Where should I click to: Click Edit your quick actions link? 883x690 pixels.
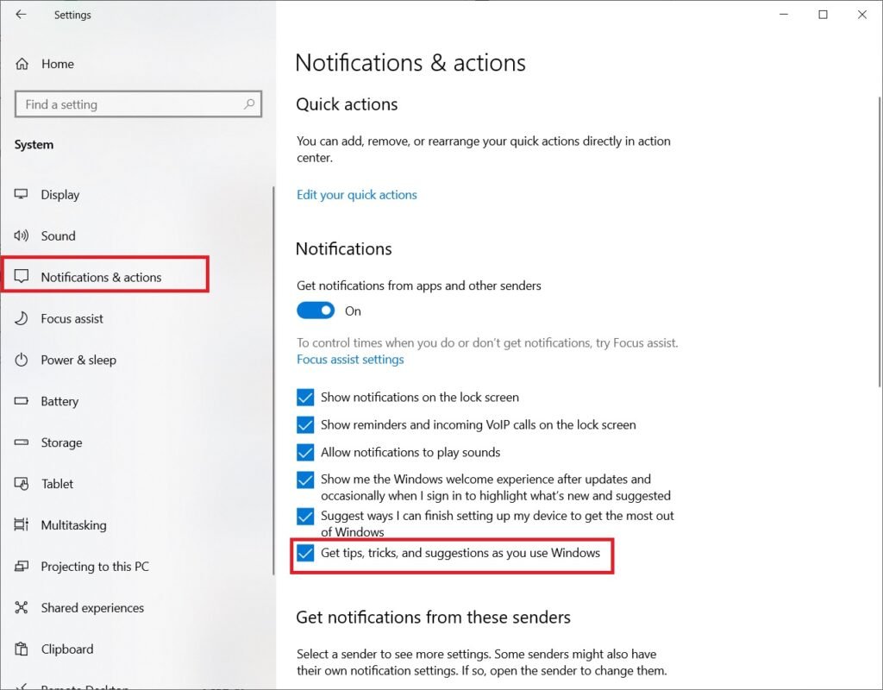356,194
